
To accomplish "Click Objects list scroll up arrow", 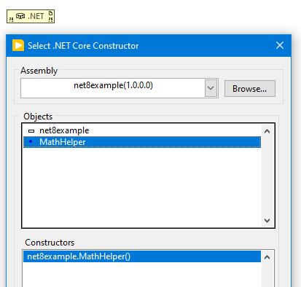I will click(x=267, y=131).
